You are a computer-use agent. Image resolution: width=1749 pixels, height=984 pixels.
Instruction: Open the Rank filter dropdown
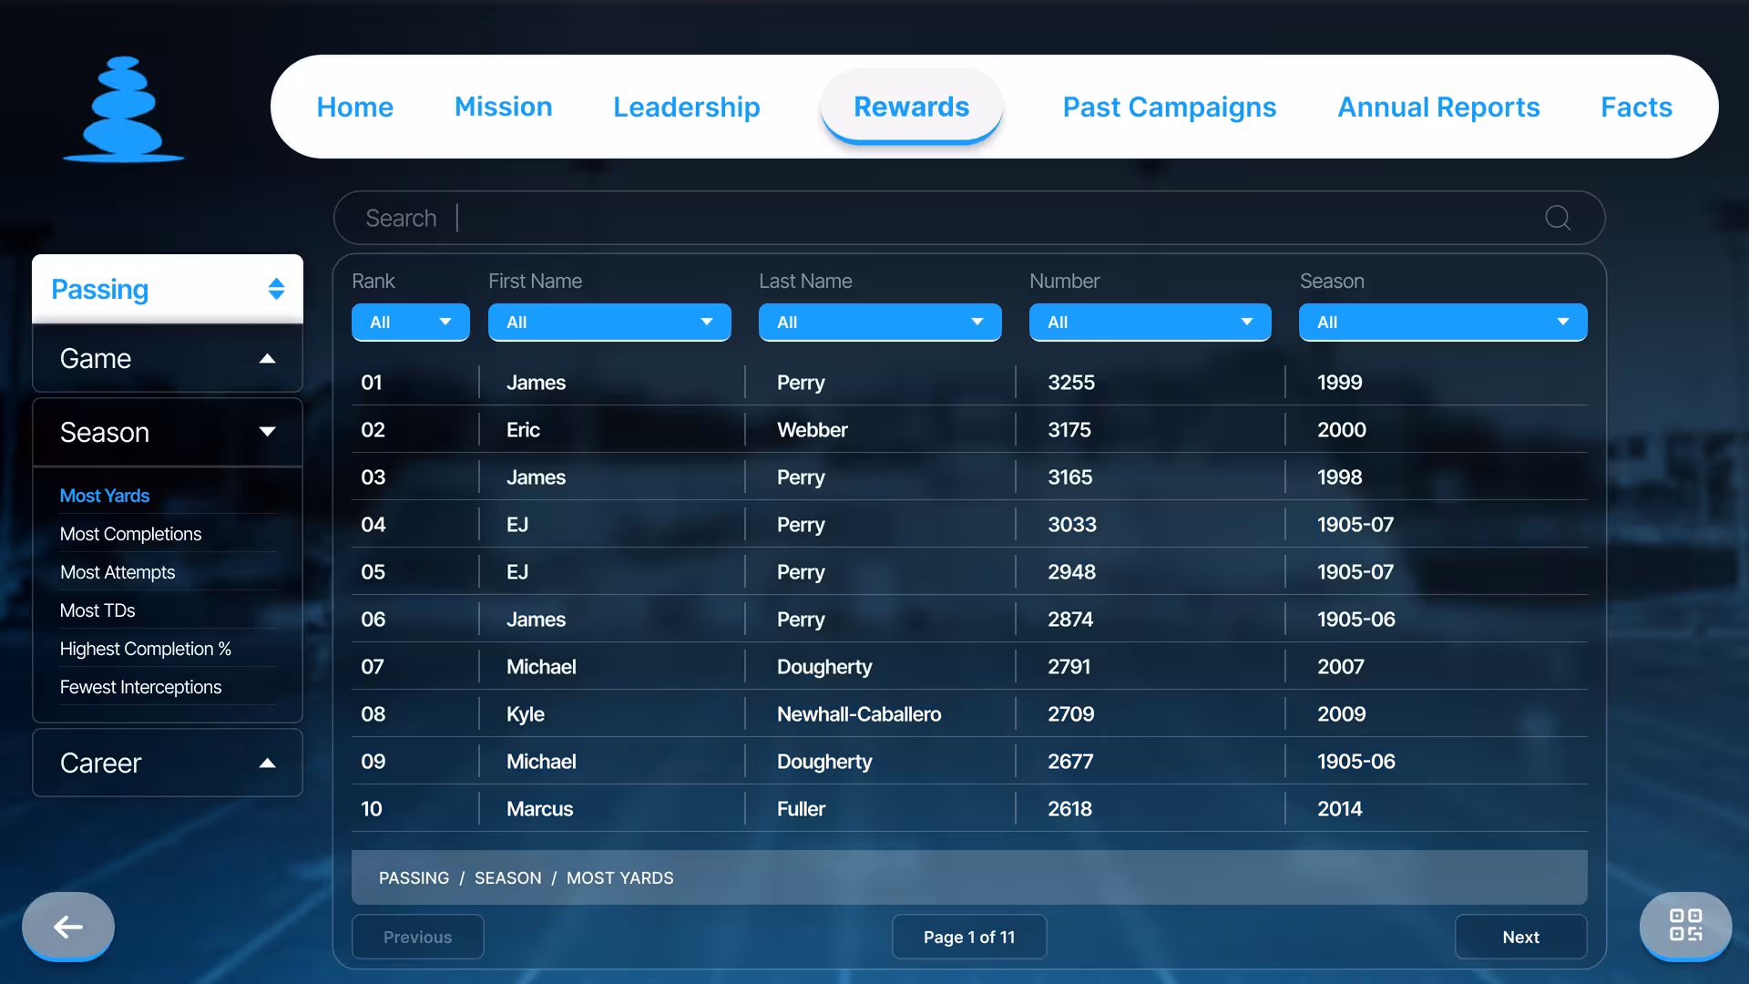(x=410, y=322)
